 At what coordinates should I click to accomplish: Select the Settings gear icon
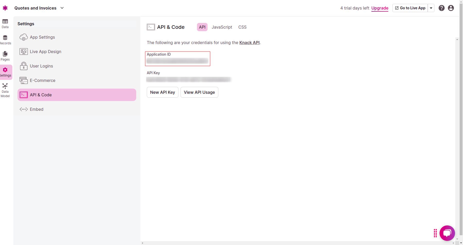point(5,70)
